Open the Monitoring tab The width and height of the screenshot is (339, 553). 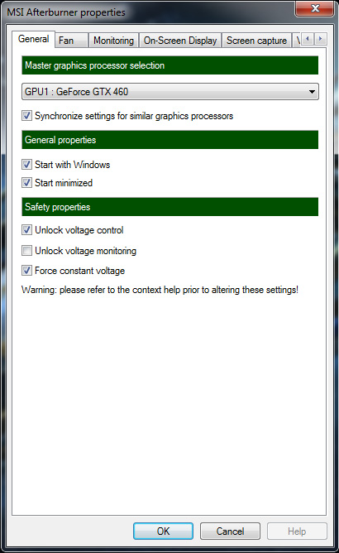[x=113, y=41]
